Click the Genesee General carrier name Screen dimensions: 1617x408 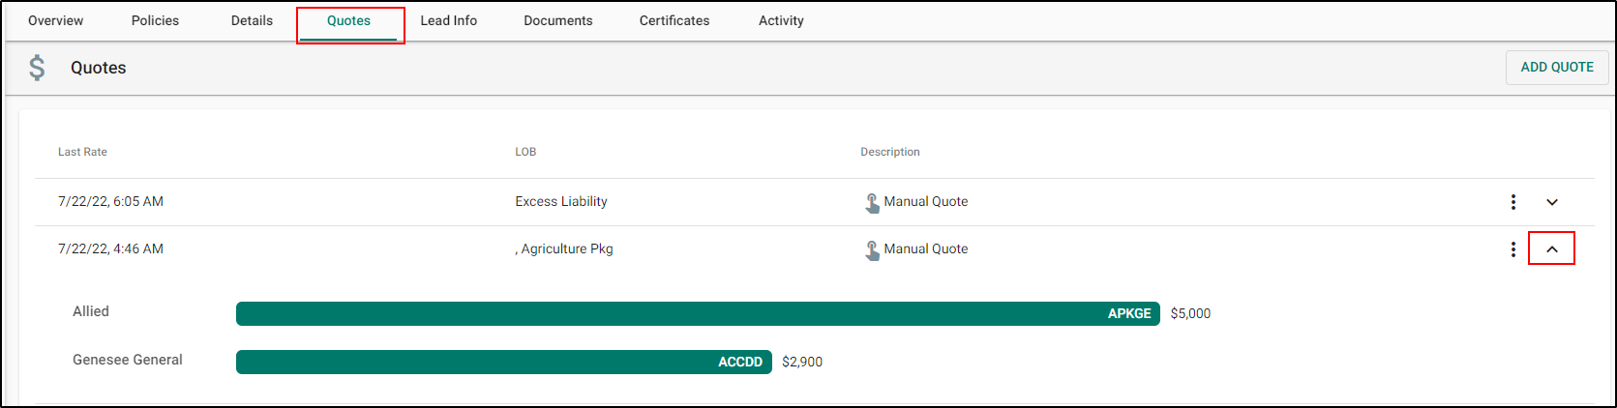click(128, 360)
